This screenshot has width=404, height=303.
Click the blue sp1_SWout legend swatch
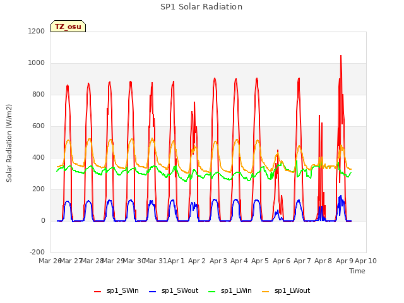pyautogui.click(x=153, y=292)
